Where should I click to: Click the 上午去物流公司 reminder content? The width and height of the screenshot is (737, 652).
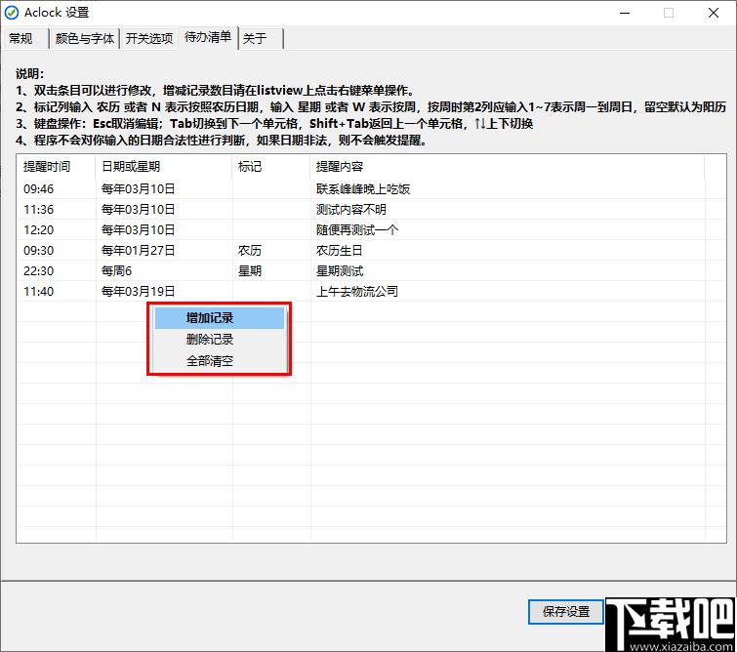tap(357, 292)
